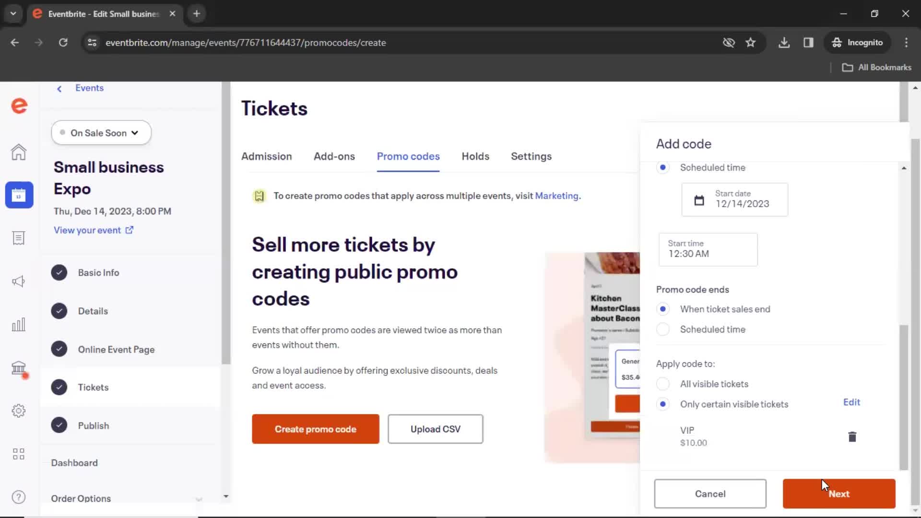
Task: Switch to the Settings tab
Action: pos(531,156)
